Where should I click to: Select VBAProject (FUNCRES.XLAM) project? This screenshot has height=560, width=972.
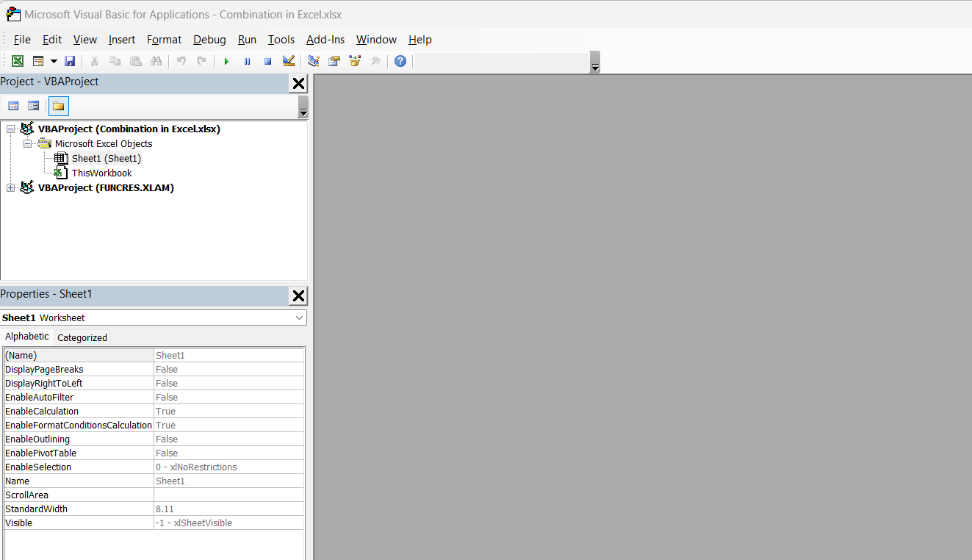(106, 187)
